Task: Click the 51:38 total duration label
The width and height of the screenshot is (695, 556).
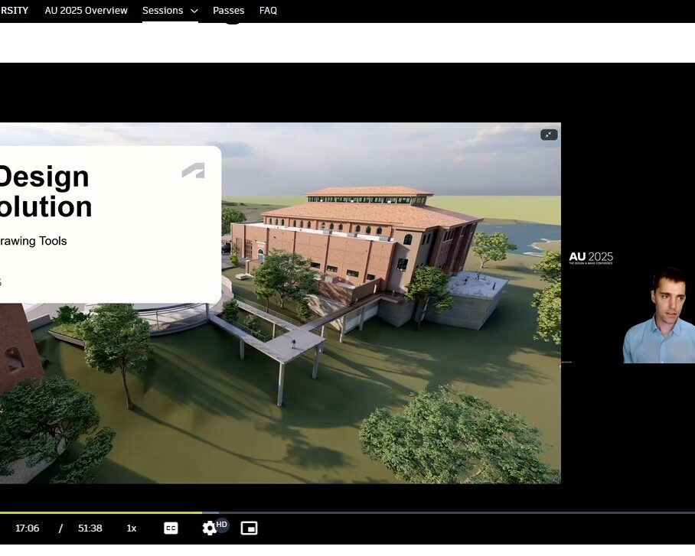Action: [90, 528]
